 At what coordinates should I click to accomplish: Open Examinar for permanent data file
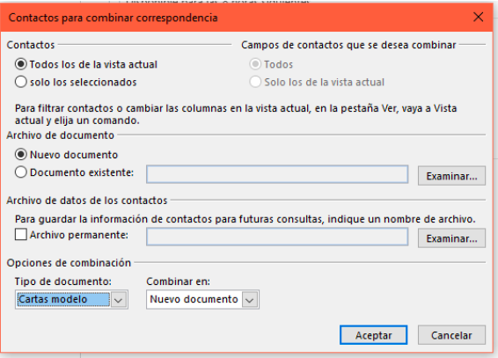[x=451, y=238]
